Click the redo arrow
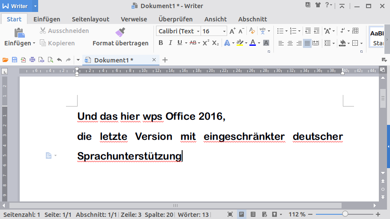This screenshot has width=390, height=219. pyautogui.click(x=68, y=60)
